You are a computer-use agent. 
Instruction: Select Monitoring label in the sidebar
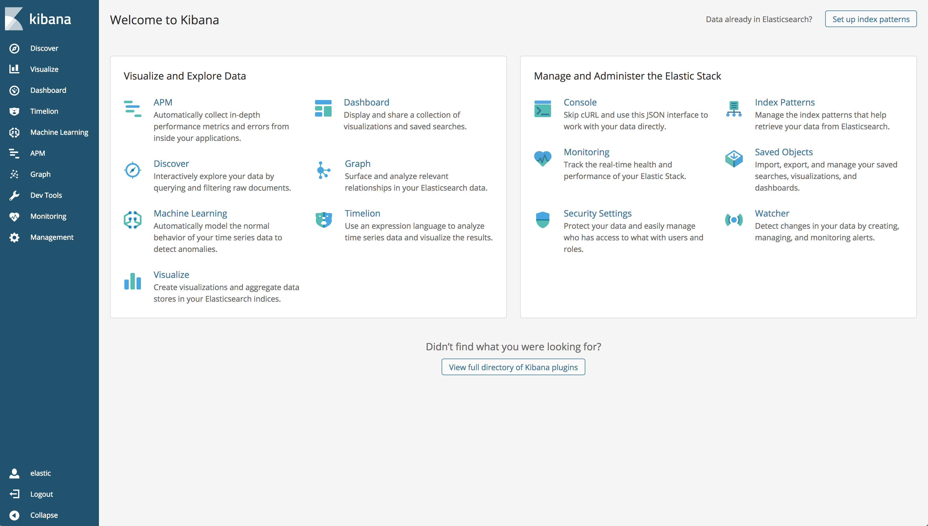click(48, 216)
